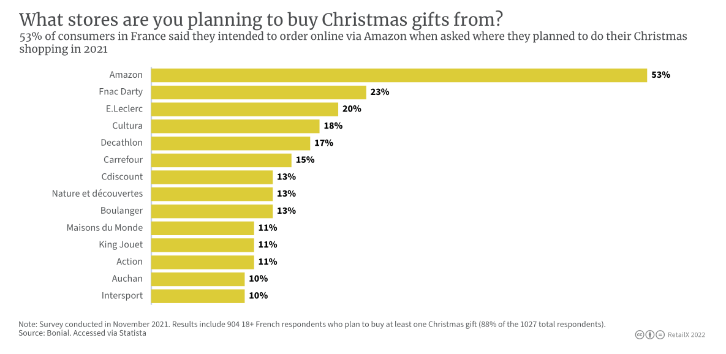
Task: Click the E.Leclerc 20% bar
Action: tap(245, 109)
